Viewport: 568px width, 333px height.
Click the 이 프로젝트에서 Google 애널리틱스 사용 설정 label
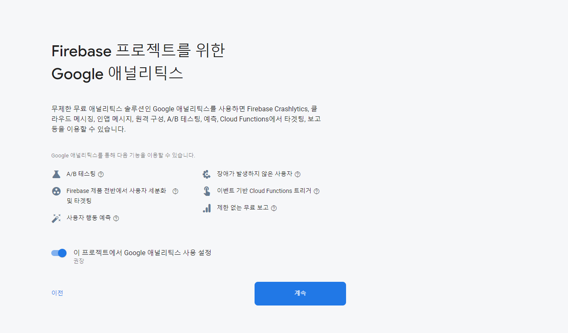click(x=142, y=253)
